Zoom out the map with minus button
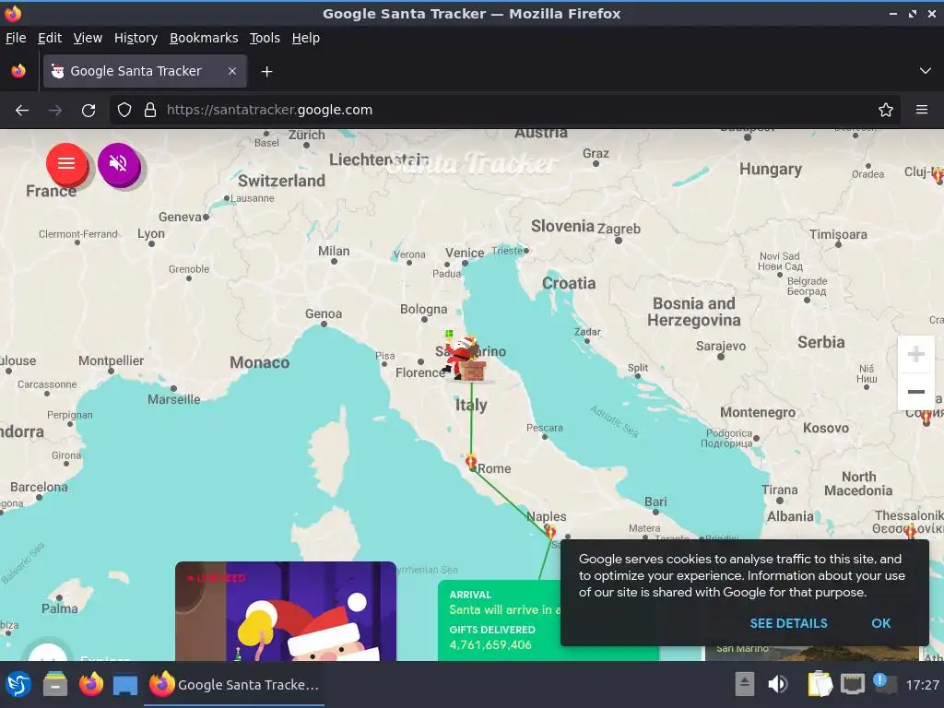The height and width of the screenshot is (708, 944). (x=915, y=391)
